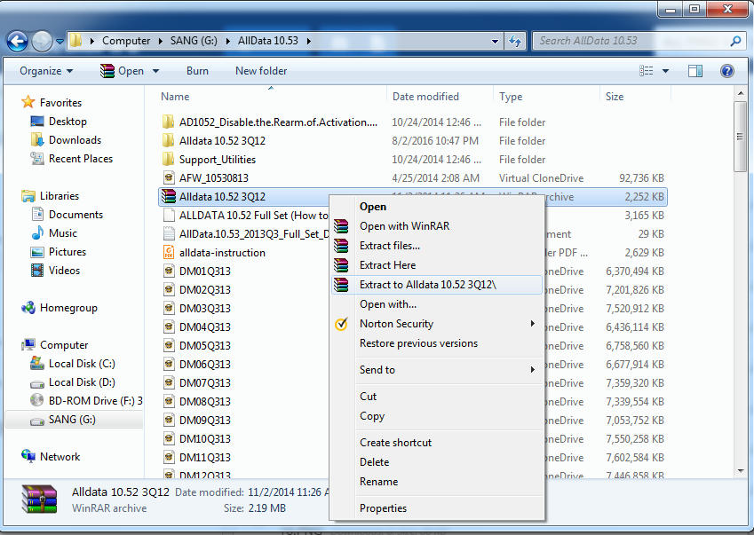Expand the Send to submenu

point(437,370)
